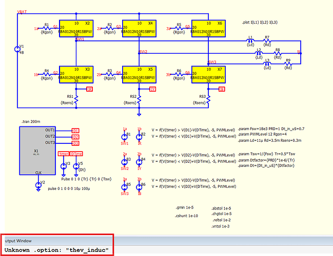The height and width of the screenshot is (256, 333).
Task: Click the IR net label flag
Action: pos(90,89)
